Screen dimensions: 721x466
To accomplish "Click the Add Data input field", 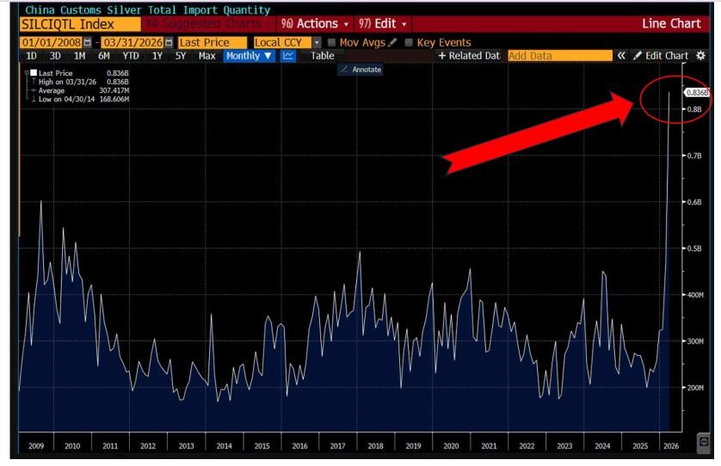I will pyautogui.click(x=558, y=56).
